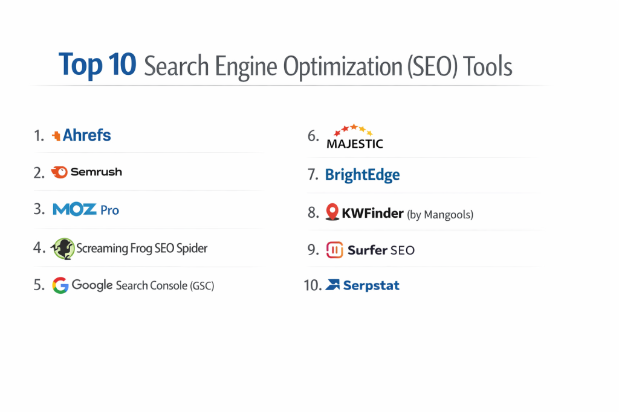Click the KWFinder name text
This screenshot has width=619, height=412.
point(372,213)
